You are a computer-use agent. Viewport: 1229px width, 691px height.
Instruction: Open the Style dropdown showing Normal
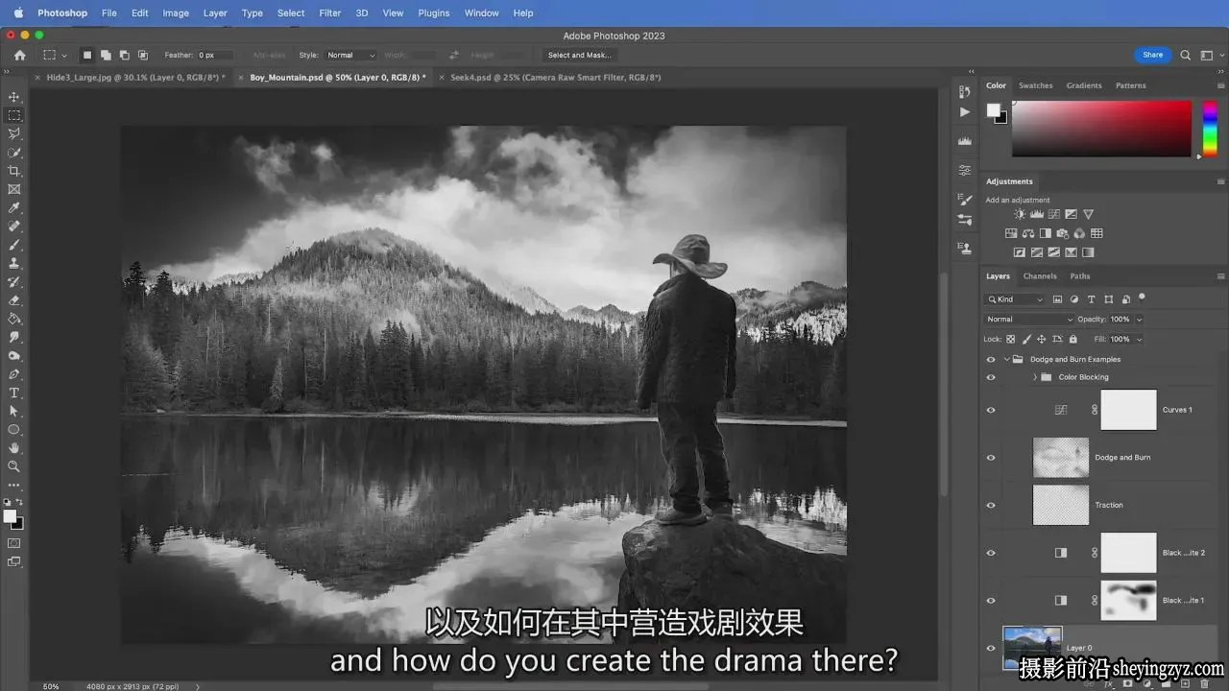(x=350, y=55)
